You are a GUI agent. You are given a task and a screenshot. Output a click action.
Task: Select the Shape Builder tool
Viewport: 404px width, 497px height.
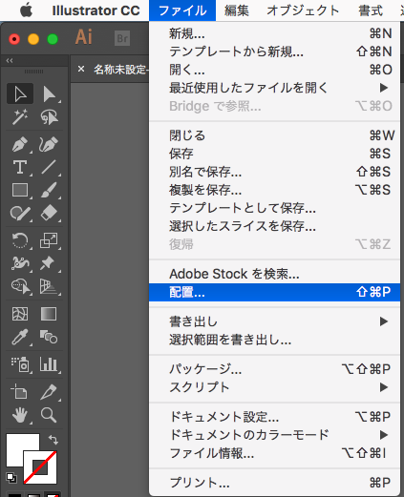point(20,286)
